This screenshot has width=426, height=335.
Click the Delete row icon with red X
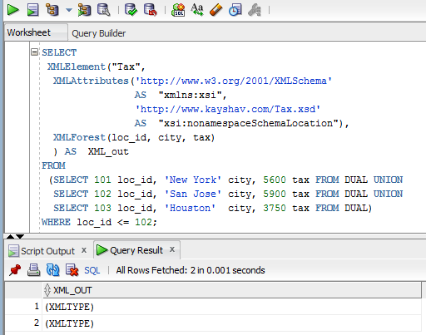(72, 270)
